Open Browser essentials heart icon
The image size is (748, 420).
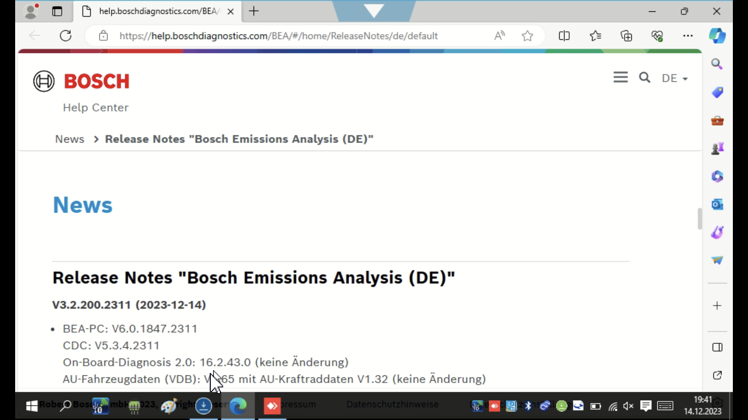[657, 36]
